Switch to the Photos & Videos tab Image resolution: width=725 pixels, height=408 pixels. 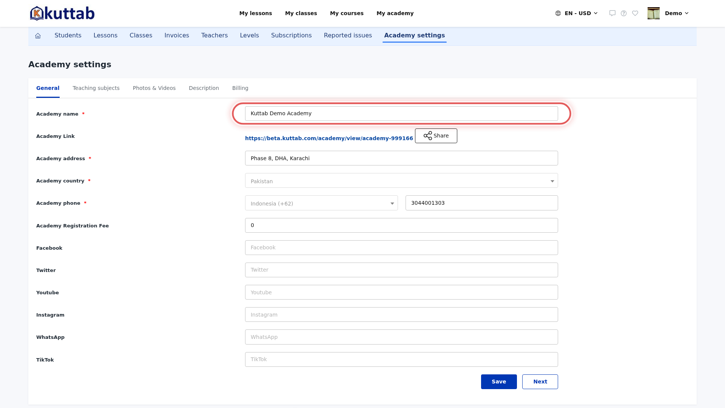point(154,88)
